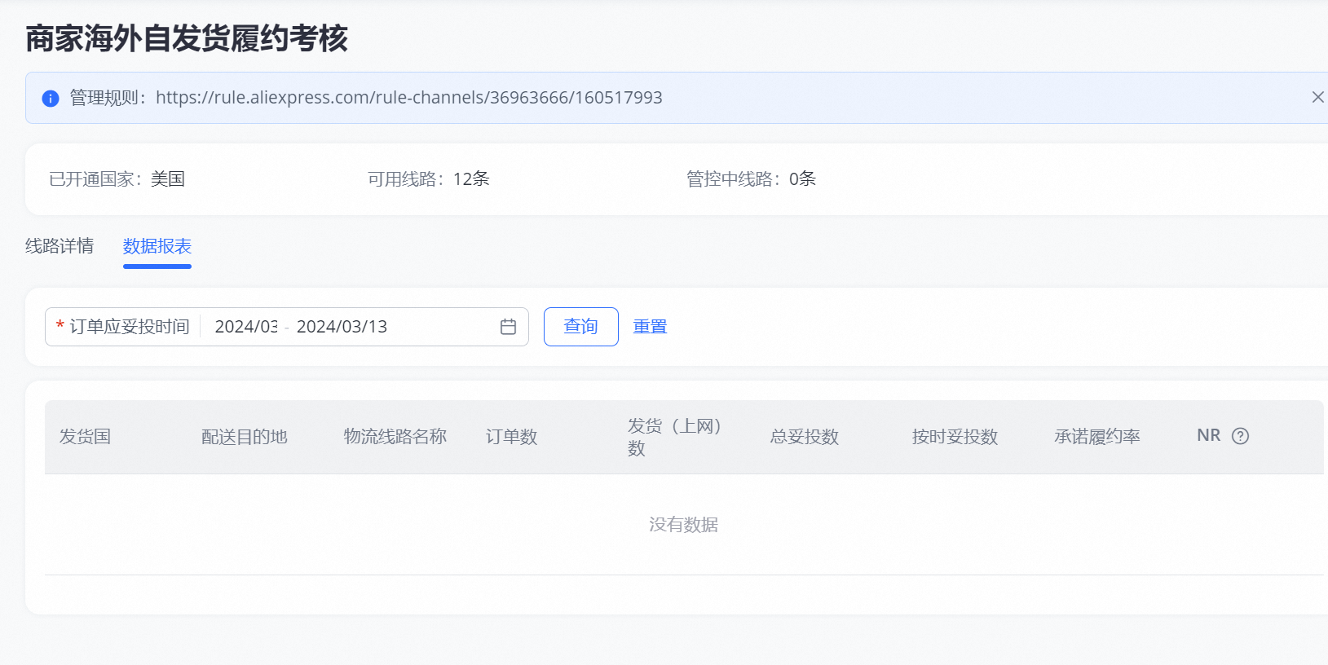Open the calendar icon in date range field

(x=508, y=327)
